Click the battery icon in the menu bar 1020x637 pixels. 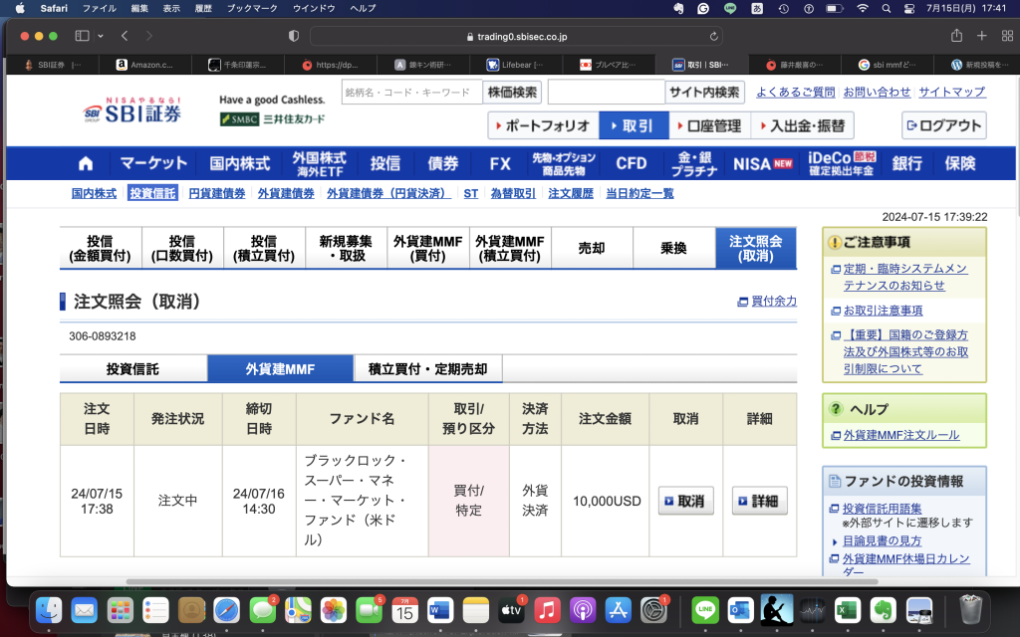click(x=835, y=9)
